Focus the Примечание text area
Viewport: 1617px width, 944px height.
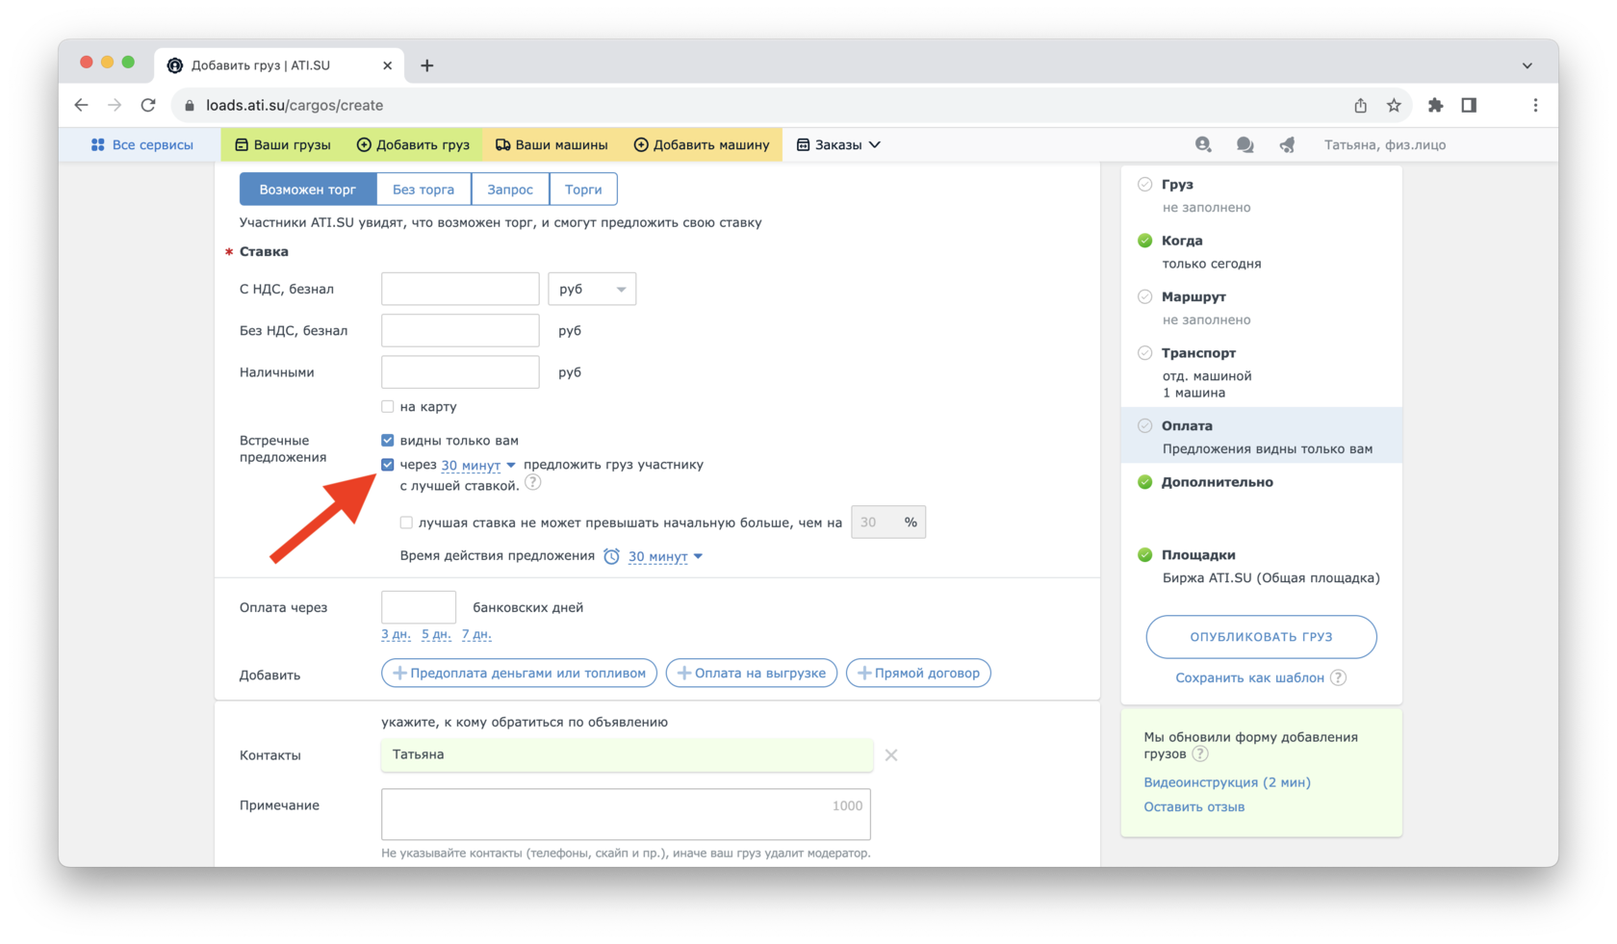coord(626,814)
